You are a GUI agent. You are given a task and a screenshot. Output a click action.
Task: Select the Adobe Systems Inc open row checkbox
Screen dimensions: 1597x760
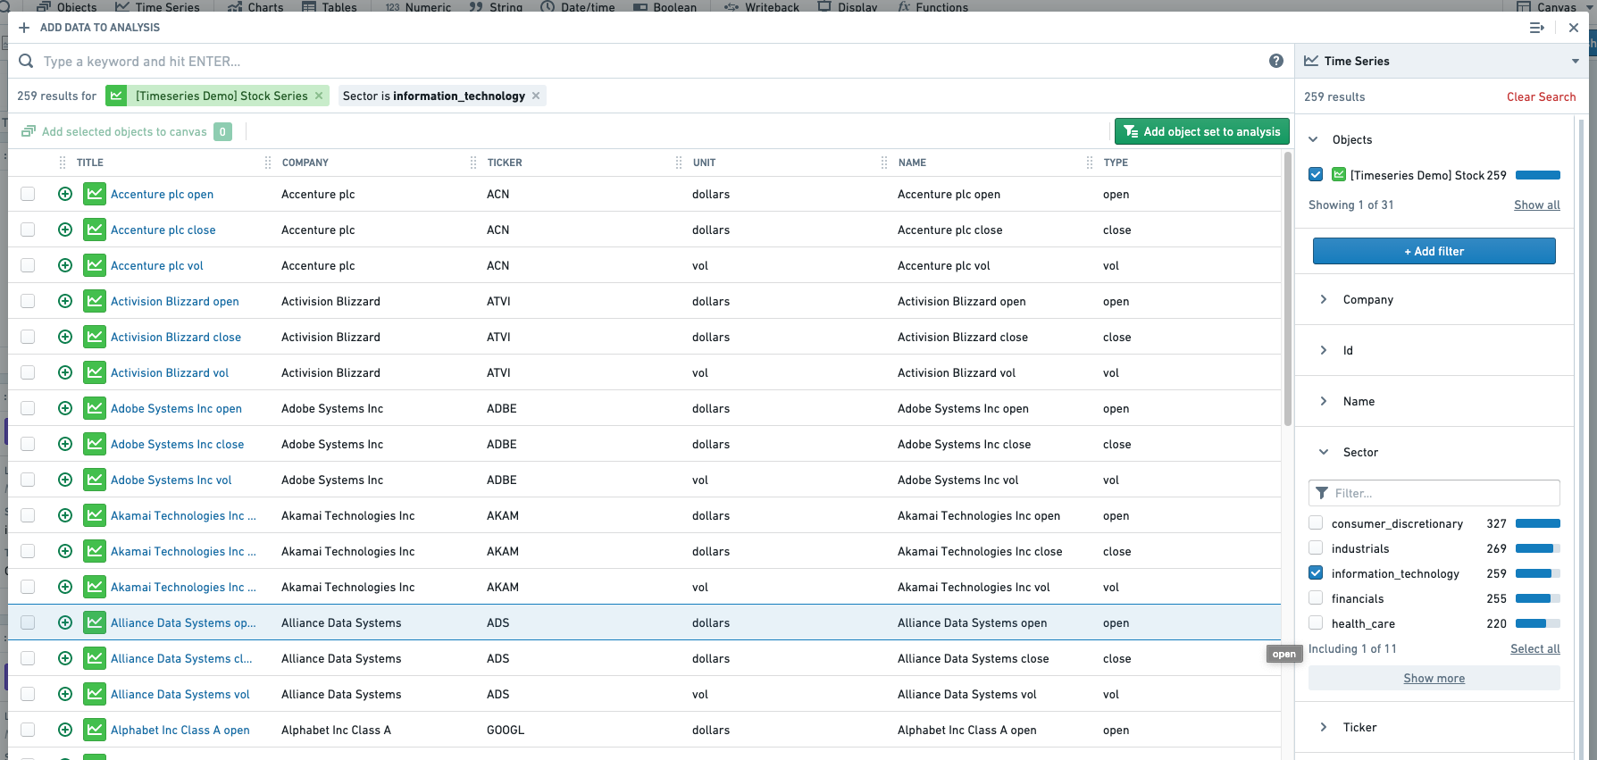[x=28, y=408]
